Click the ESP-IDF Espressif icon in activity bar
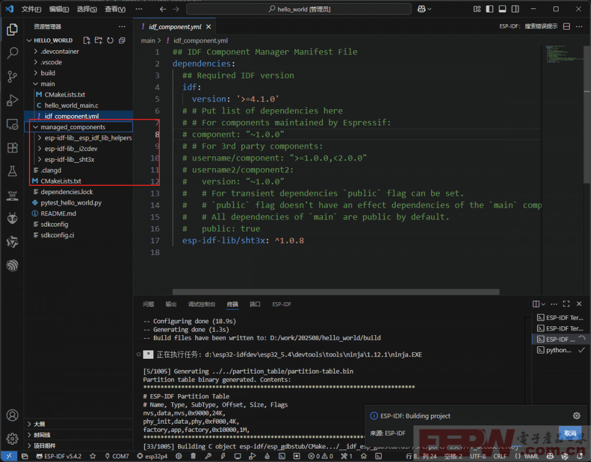591x462 pixels. pos(12,266)
